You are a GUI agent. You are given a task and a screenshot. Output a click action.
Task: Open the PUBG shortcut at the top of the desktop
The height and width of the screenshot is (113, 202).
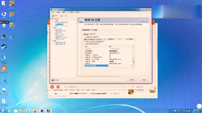(x=12, y=5)
